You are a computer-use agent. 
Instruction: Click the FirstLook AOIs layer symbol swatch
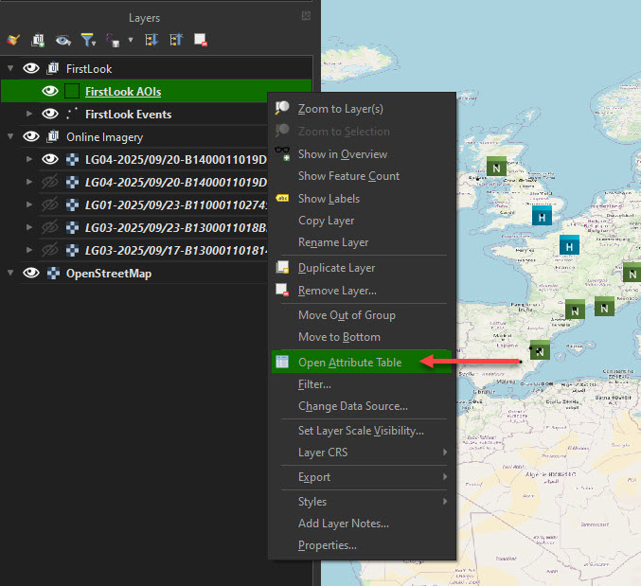point(72,92)
